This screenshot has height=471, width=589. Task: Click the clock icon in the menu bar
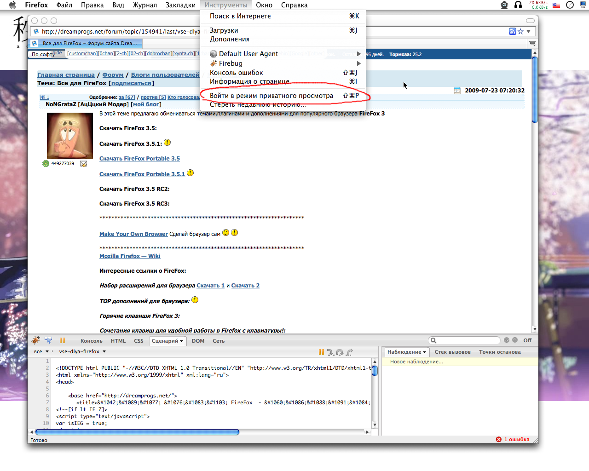click(x=570, y=5)
